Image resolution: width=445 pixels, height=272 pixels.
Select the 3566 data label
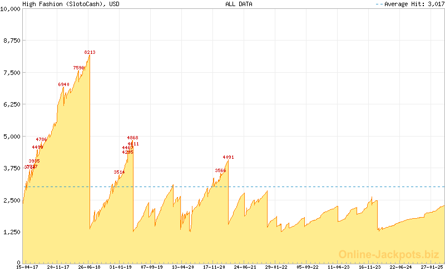coord(220,170)
